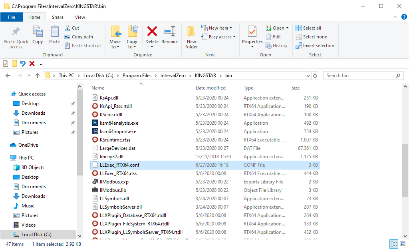The width and height of the screenshot is (409, 249).
Task: Open the File menu
Action: 12,17
